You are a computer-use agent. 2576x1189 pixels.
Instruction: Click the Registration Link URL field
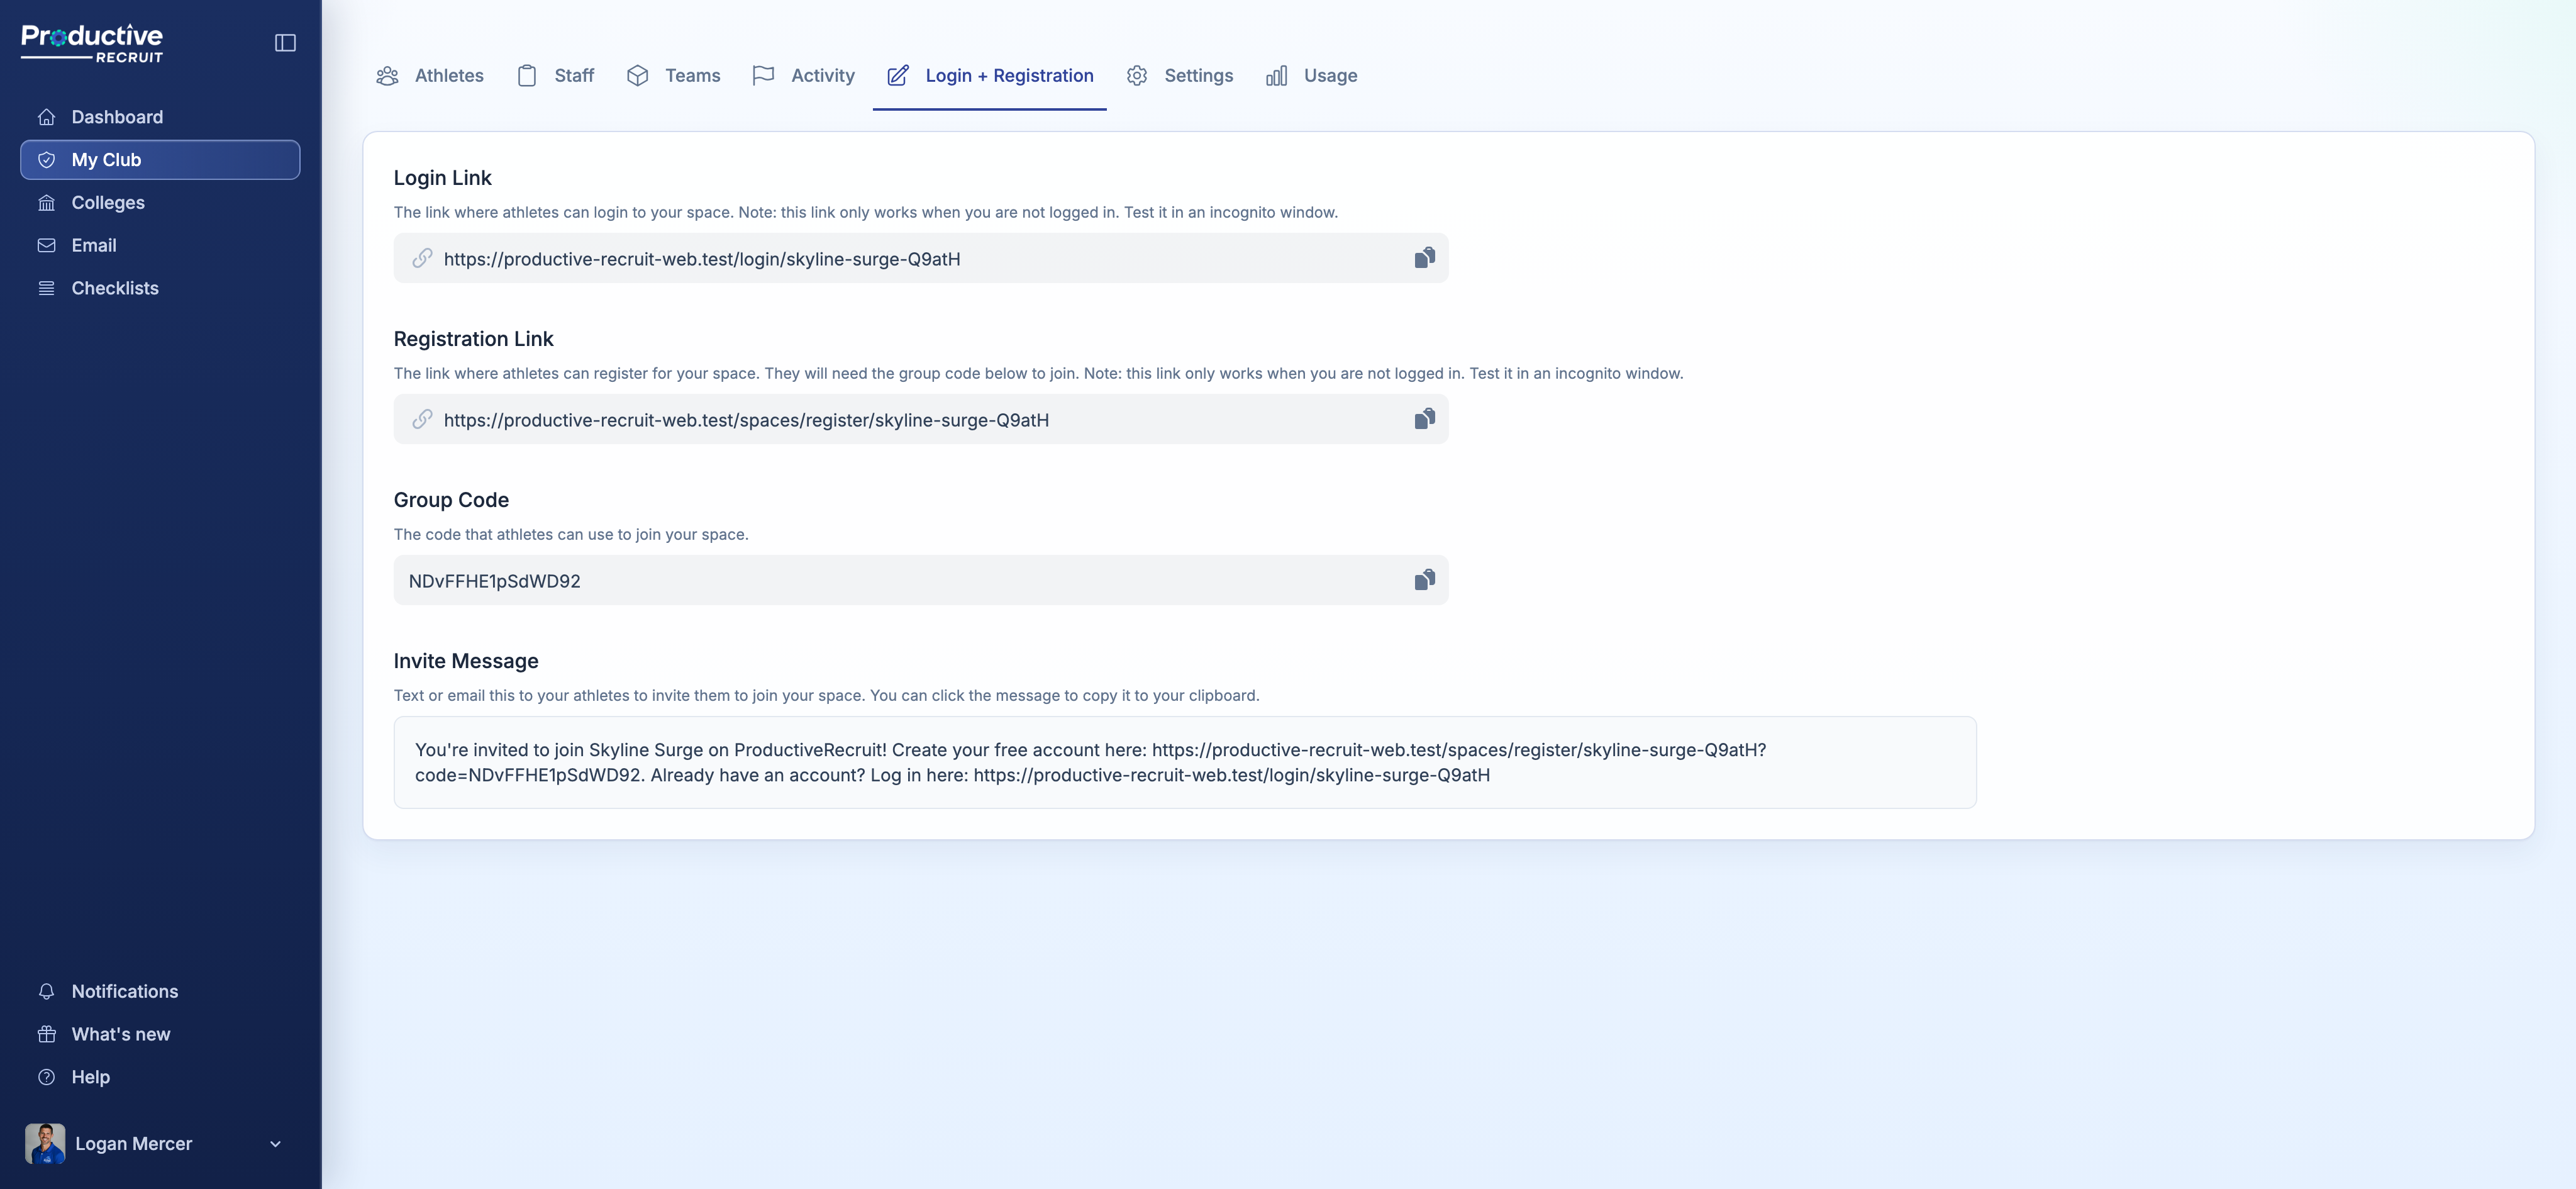[x=921, y=419]
